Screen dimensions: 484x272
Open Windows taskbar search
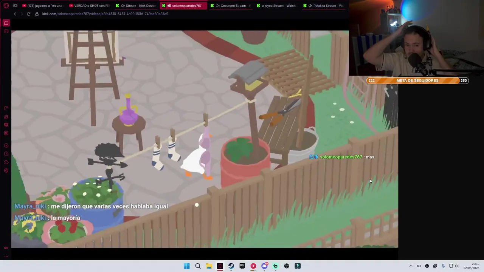coord(198,266)
